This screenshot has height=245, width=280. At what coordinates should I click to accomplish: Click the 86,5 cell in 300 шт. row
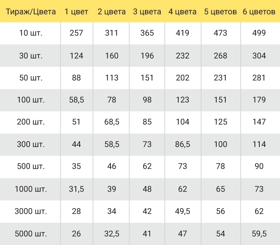(182, 144)
